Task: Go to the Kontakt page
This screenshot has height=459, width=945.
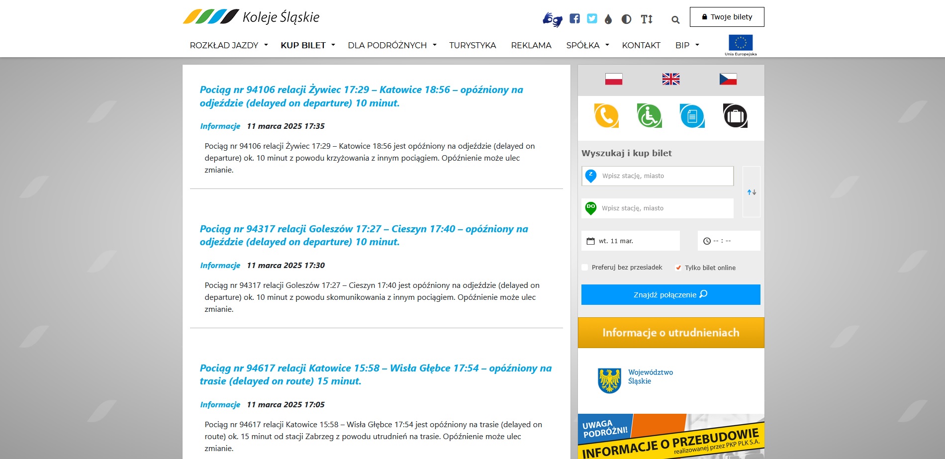Action: [x=641, y=45]
